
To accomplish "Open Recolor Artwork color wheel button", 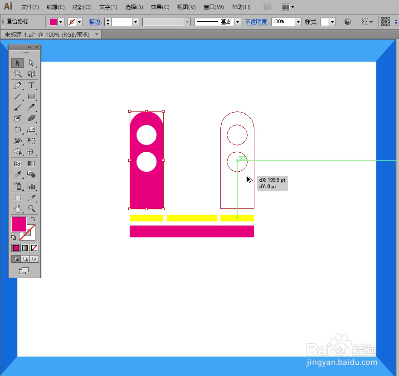I will [348, 22].
